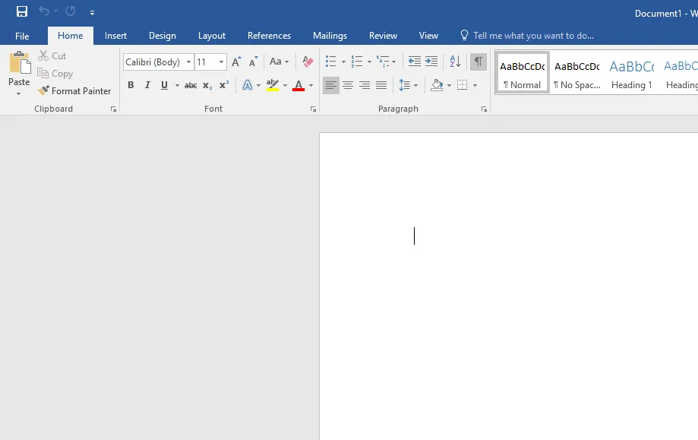Switch to the Insert tab
Image resolution: width=698 pixels, height=440 pixels.
(115, 36)
